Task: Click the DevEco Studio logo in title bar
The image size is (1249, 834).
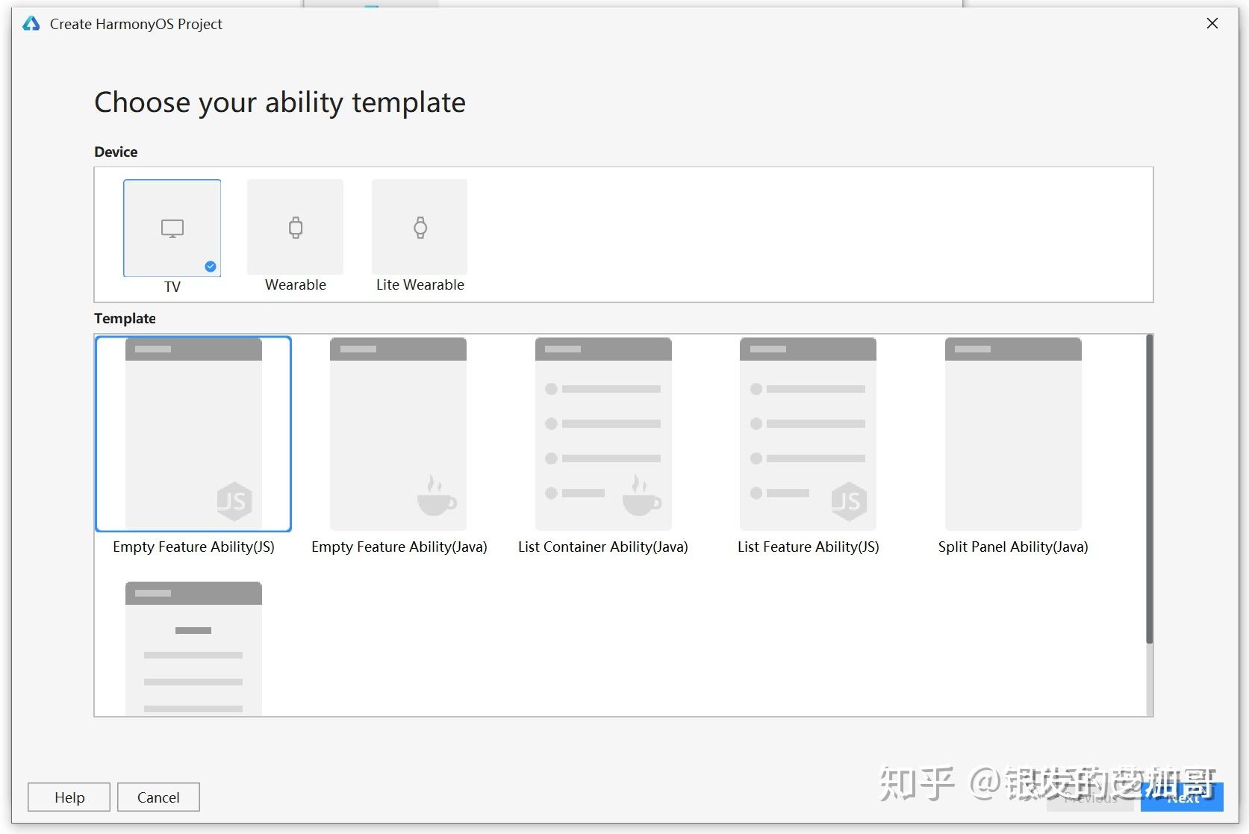Action: (x=31, y=24)
